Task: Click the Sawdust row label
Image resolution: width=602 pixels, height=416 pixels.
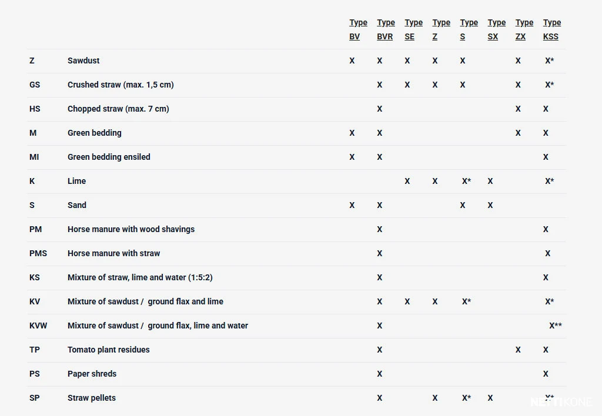Action: (83, 61)
